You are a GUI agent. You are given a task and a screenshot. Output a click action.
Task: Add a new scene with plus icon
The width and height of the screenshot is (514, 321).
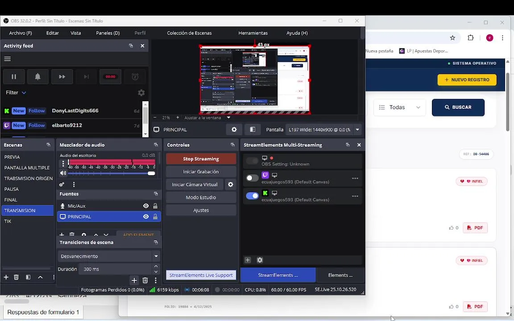(x=6, y=277)
